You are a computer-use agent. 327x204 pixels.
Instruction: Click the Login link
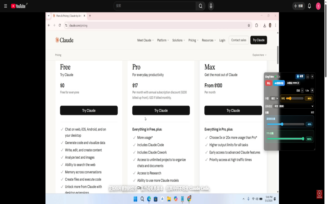tap(222, 40)
